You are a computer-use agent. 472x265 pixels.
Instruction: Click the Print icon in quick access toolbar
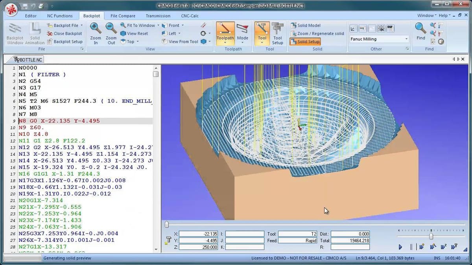pos(42,5)
